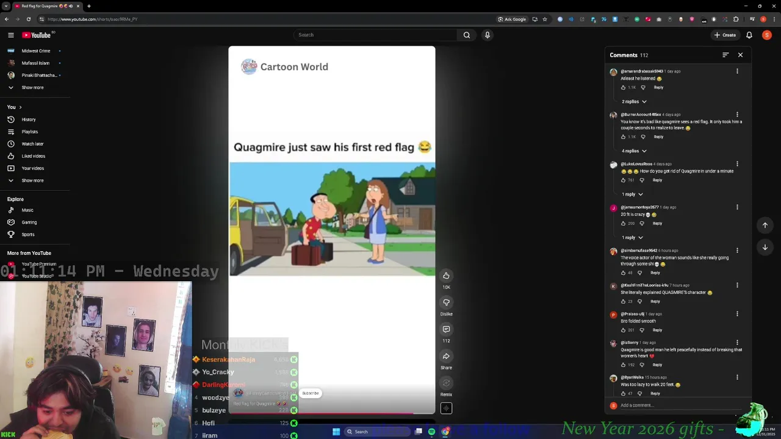Click the search magnifier button
This screenshot has width=781, height=439.
467,35
